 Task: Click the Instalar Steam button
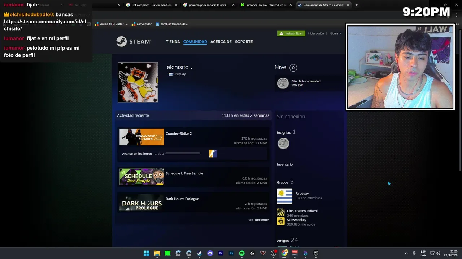(x=291, y=33)
